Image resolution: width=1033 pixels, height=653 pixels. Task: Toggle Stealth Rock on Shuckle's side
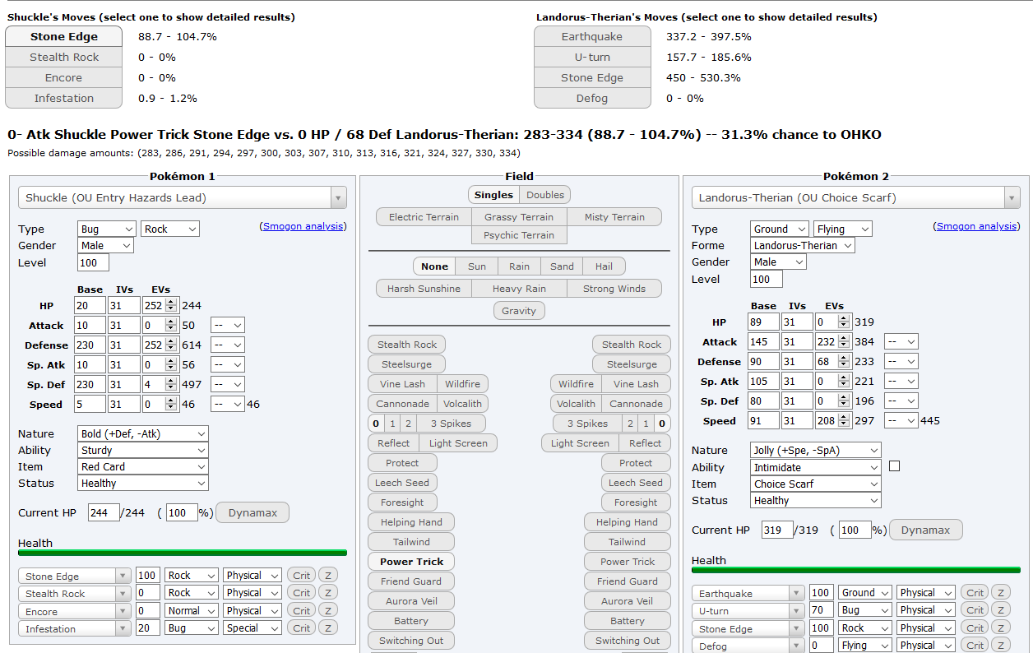point(407,345)
